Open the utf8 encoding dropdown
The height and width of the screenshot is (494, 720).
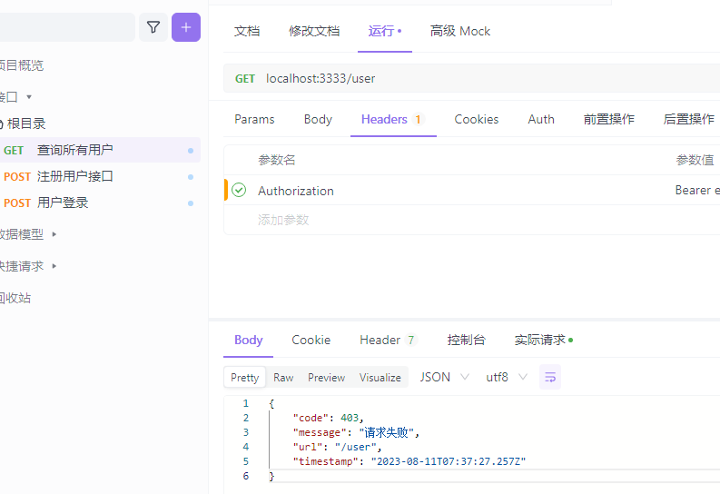(x=506, y=378)
